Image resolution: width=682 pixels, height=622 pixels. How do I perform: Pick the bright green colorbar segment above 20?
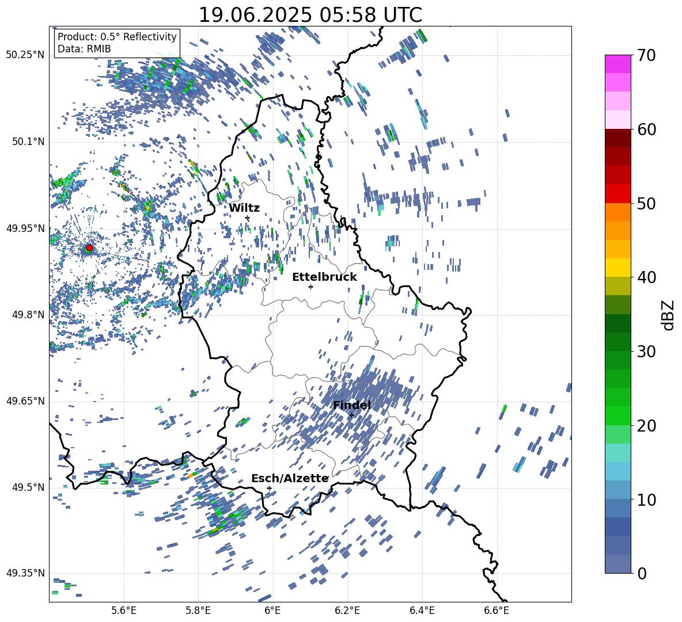(x=617, y=415)
